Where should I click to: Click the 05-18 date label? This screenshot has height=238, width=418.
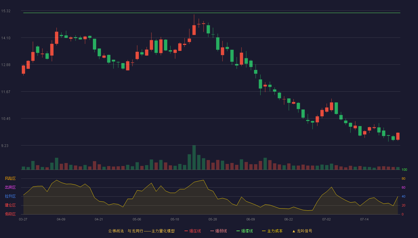click(175, 219)
